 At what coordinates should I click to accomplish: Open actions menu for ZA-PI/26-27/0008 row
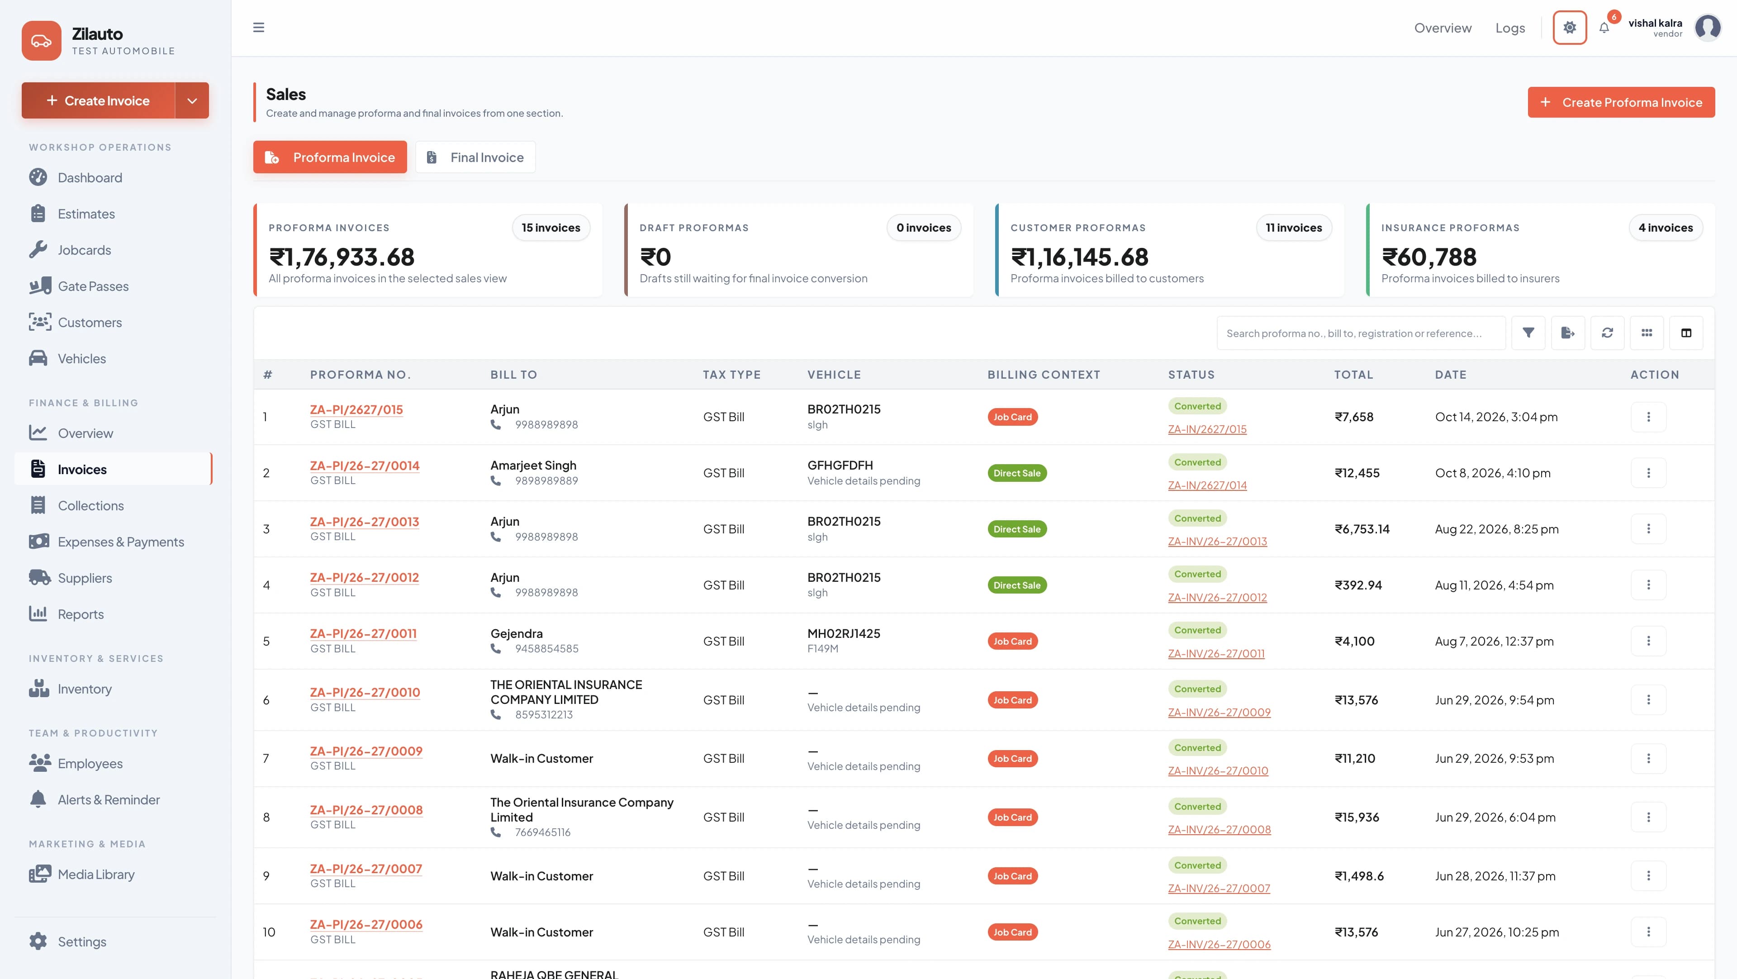[x=1649, y=817]
